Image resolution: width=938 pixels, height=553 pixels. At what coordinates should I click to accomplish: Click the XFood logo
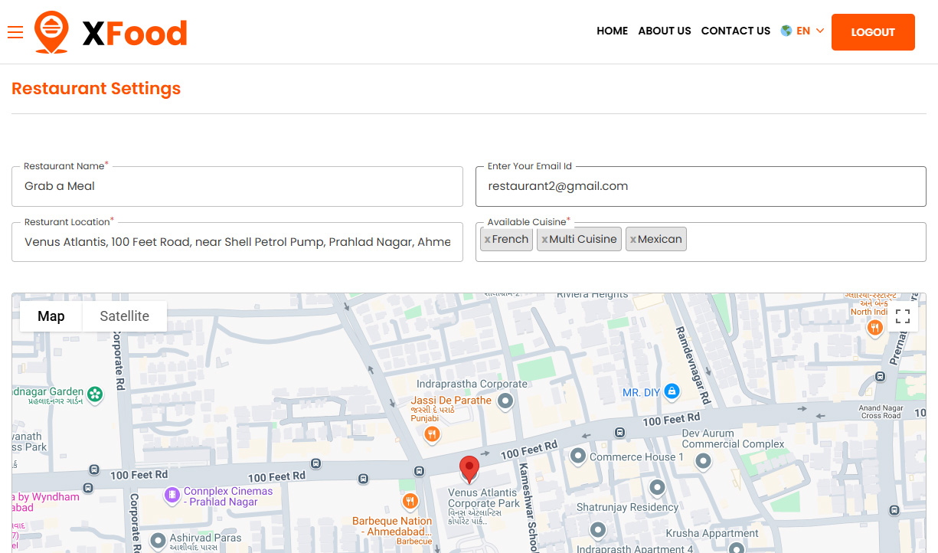[111, 32]
